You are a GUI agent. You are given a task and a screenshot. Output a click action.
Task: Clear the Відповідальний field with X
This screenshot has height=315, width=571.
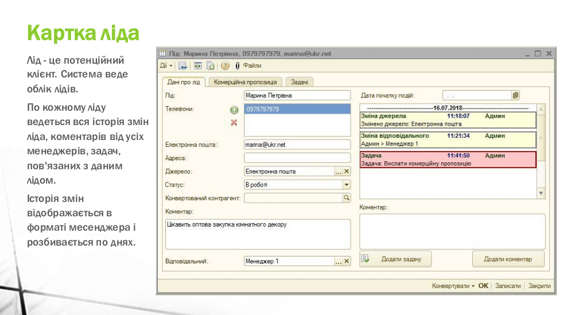click(347, 262)
